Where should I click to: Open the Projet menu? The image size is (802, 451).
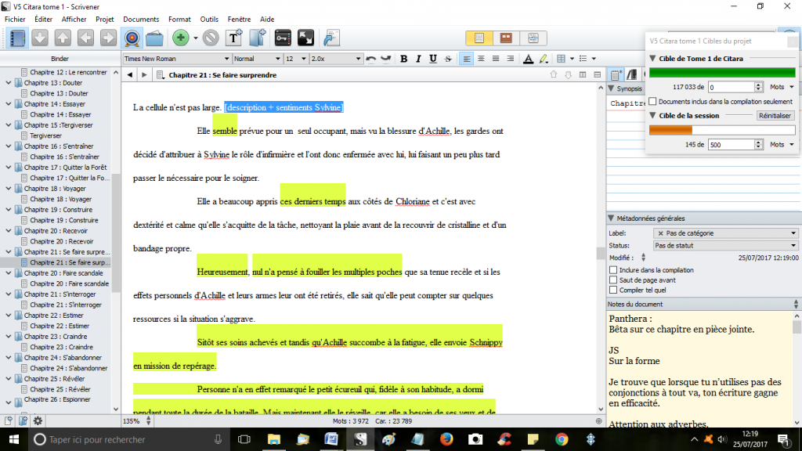pos(105,19)
